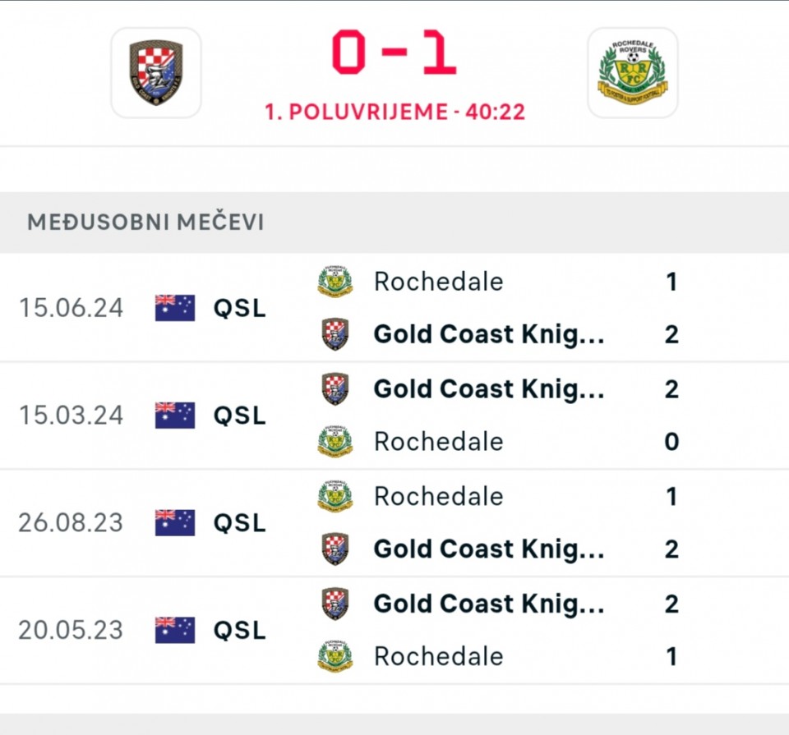Click the Gold Coast Knights logo in the 15.03.24 match
Viewport: 789px width, 735px height.
click(335, 388)
